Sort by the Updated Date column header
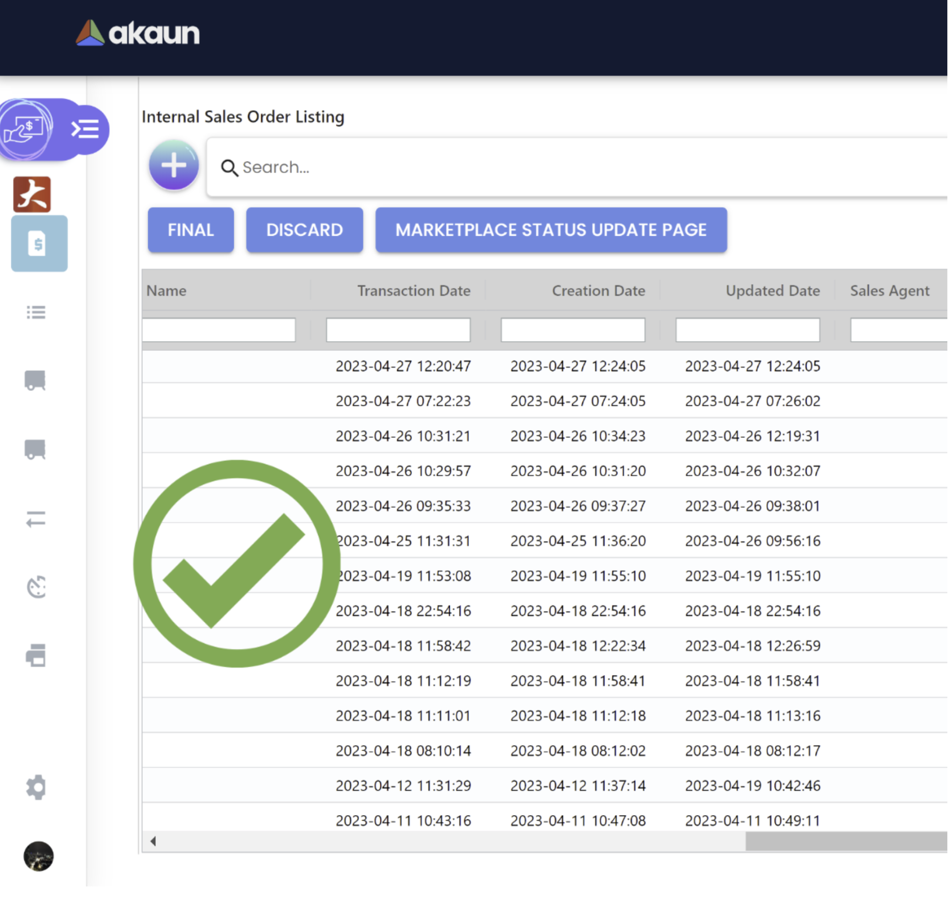This screenshot has width=949, height=901. (773, 291)
